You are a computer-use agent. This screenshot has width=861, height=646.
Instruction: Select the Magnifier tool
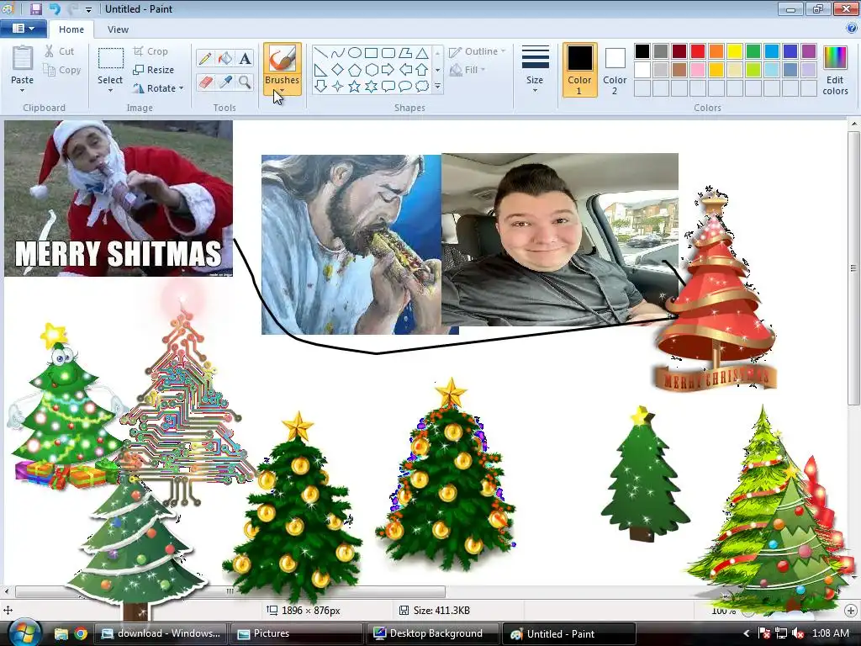coord(245,82)
